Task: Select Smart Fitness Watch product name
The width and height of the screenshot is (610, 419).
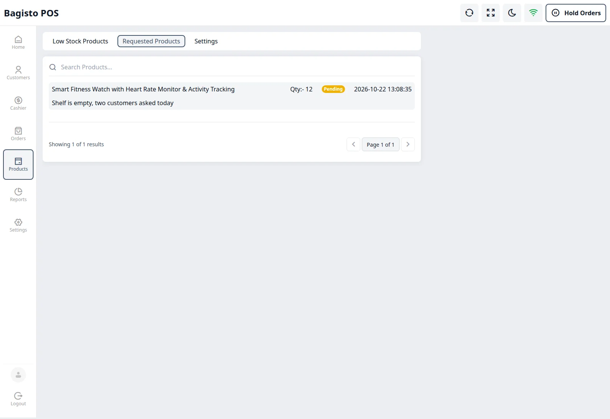Action: 143,89
